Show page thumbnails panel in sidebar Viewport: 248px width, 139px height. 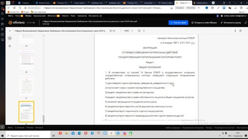[x=10, y=38]
